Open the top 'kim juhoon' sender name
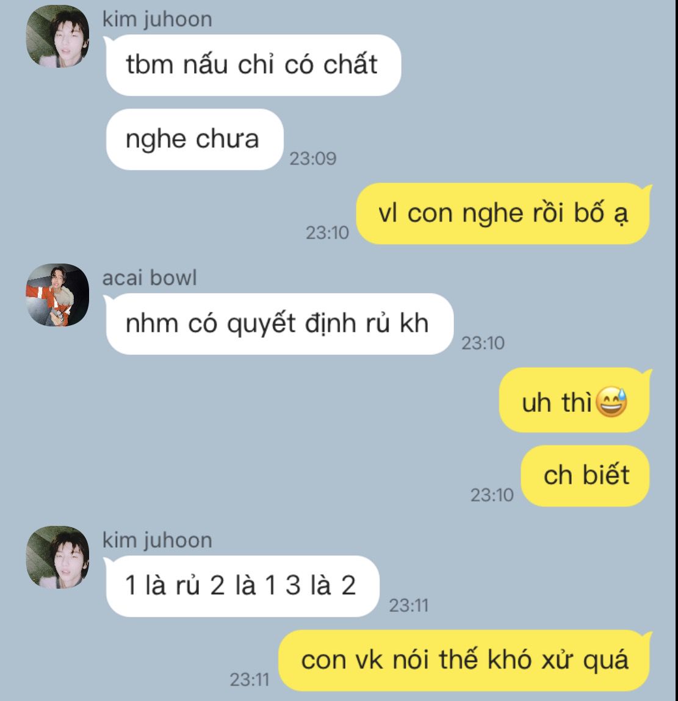678x701 pixels. click(x=157, y=20)
